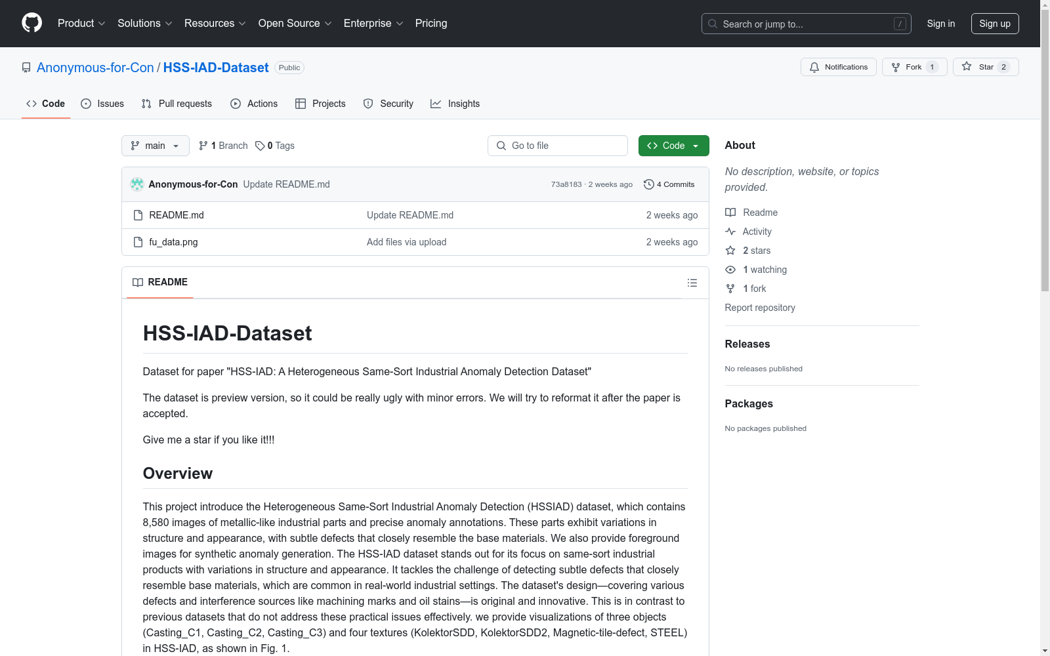
Task: Open the README outline icon
Action: point(692,283)
